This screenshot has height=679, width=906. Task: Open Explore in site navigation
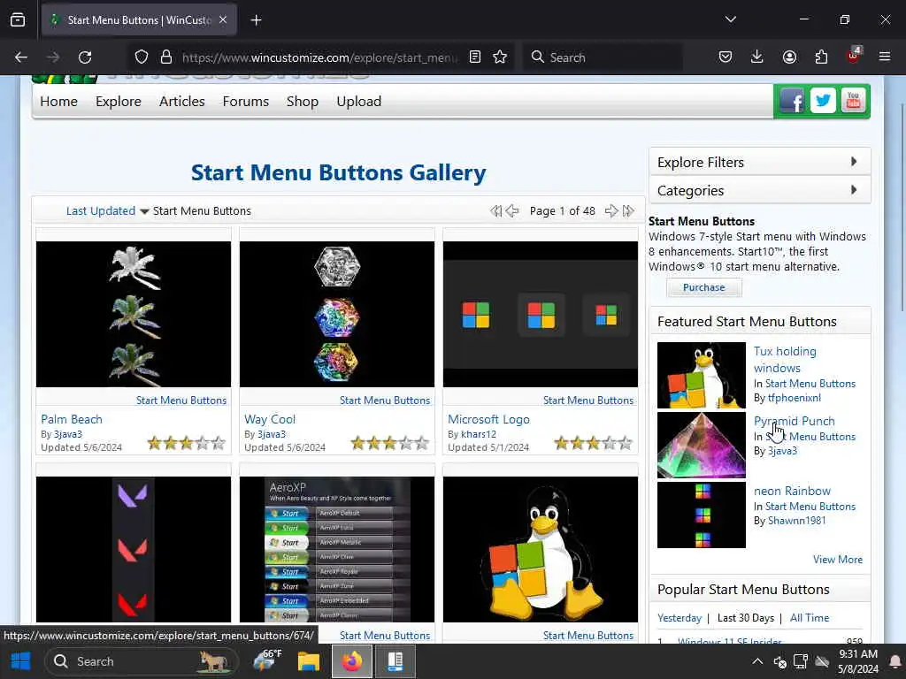[x=119, y=102]
